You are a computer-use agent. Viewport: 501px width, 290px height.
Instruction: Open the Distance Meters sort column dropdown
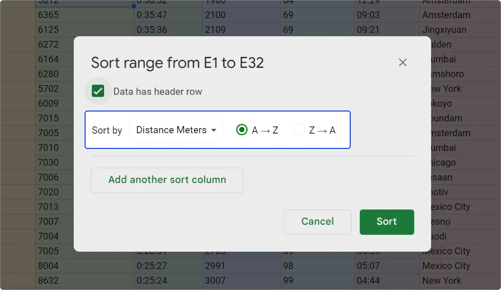(176, 130)
